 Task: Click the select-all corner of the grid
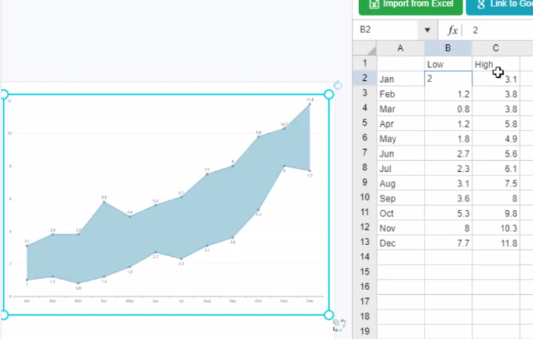(x=365, y=48)
